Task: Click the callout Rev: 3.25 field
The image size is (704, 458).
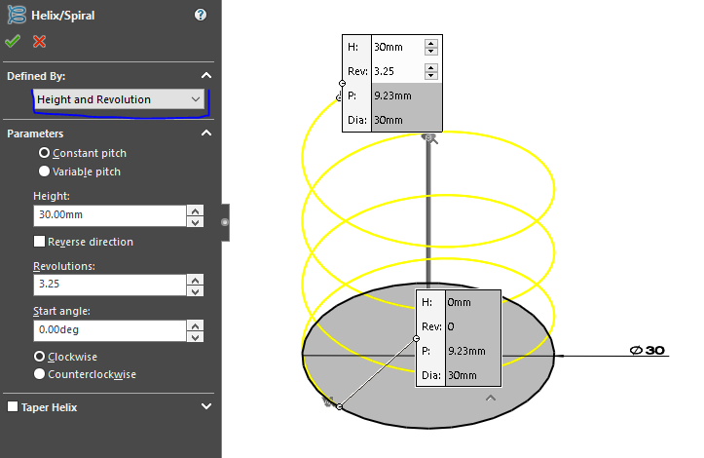Action: tap(397, 71)
